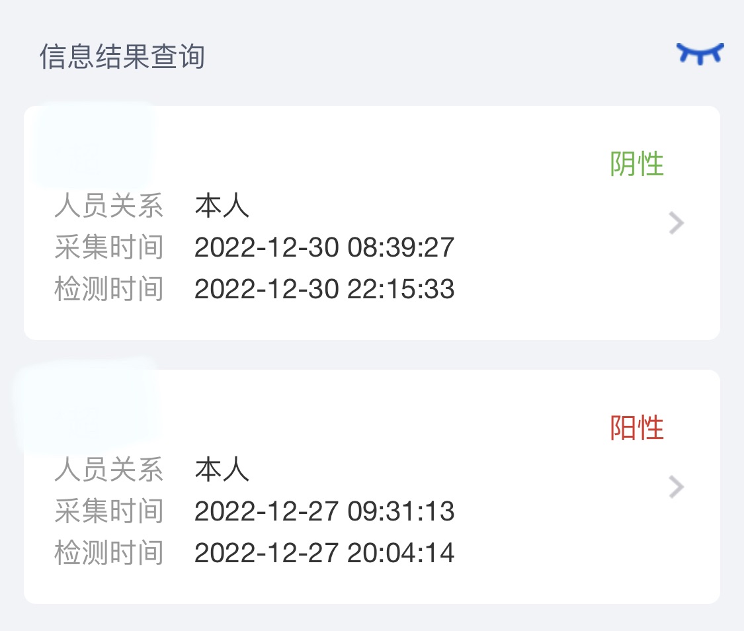Viewport: 744px width, 631px height.
Task: Select the 信息结果查询 heading
Action: coord(122,56)
